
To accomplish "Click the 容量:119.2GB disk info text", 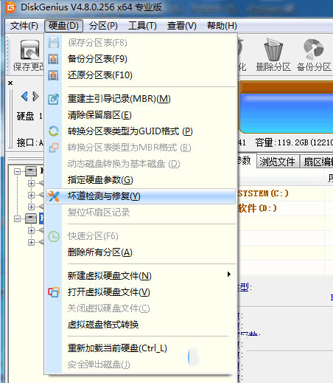I will point(294,142).
